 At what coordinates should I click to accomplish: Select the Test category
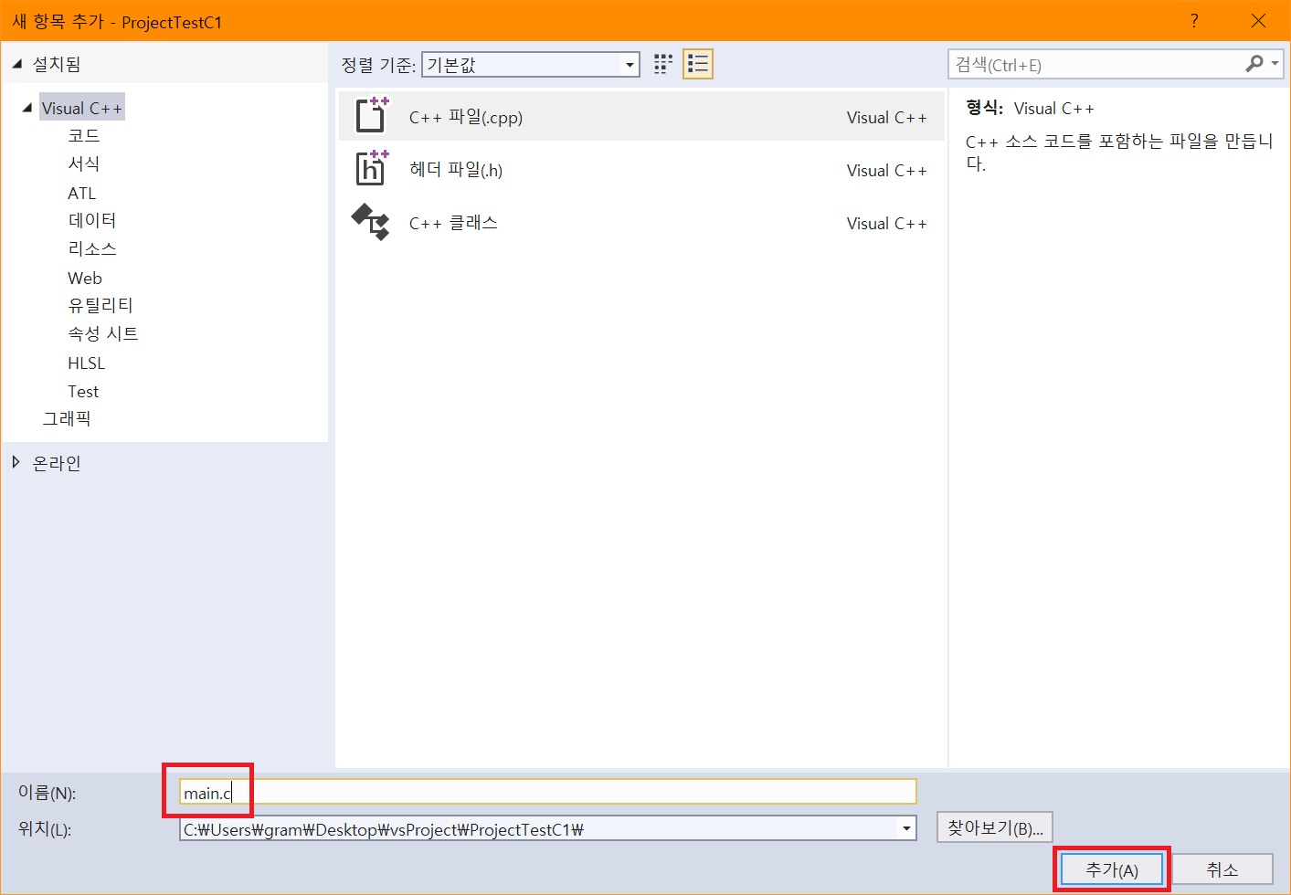click(83, 391)
